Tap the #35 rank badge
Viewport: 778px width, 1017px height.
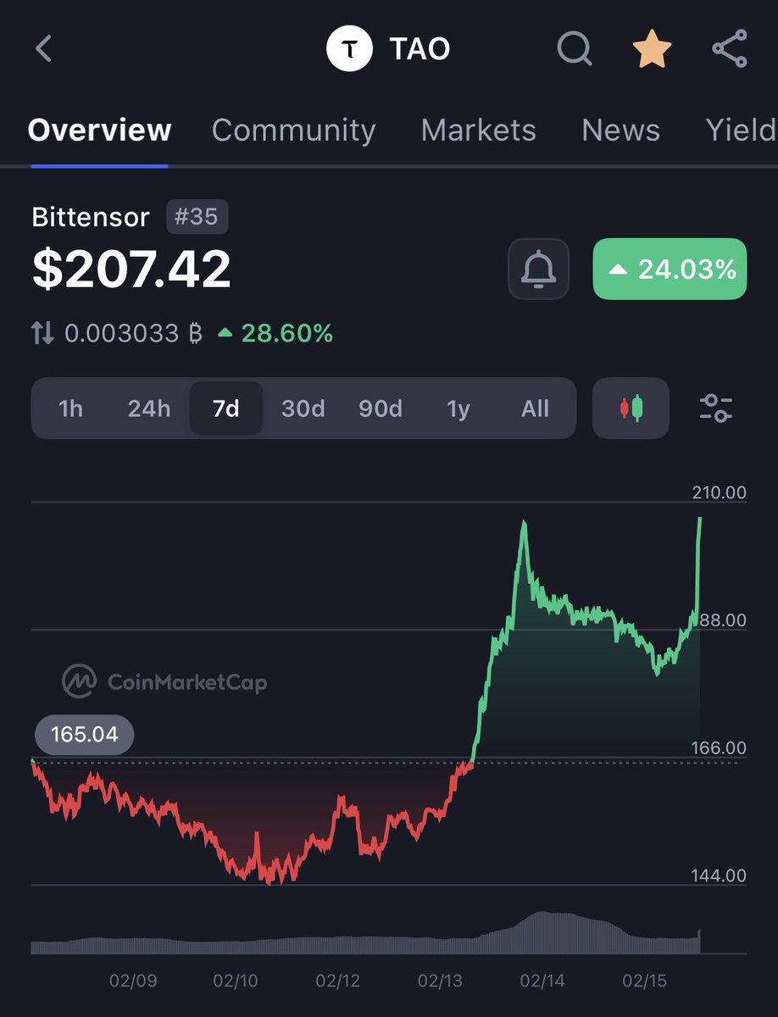tap(197, 216)
